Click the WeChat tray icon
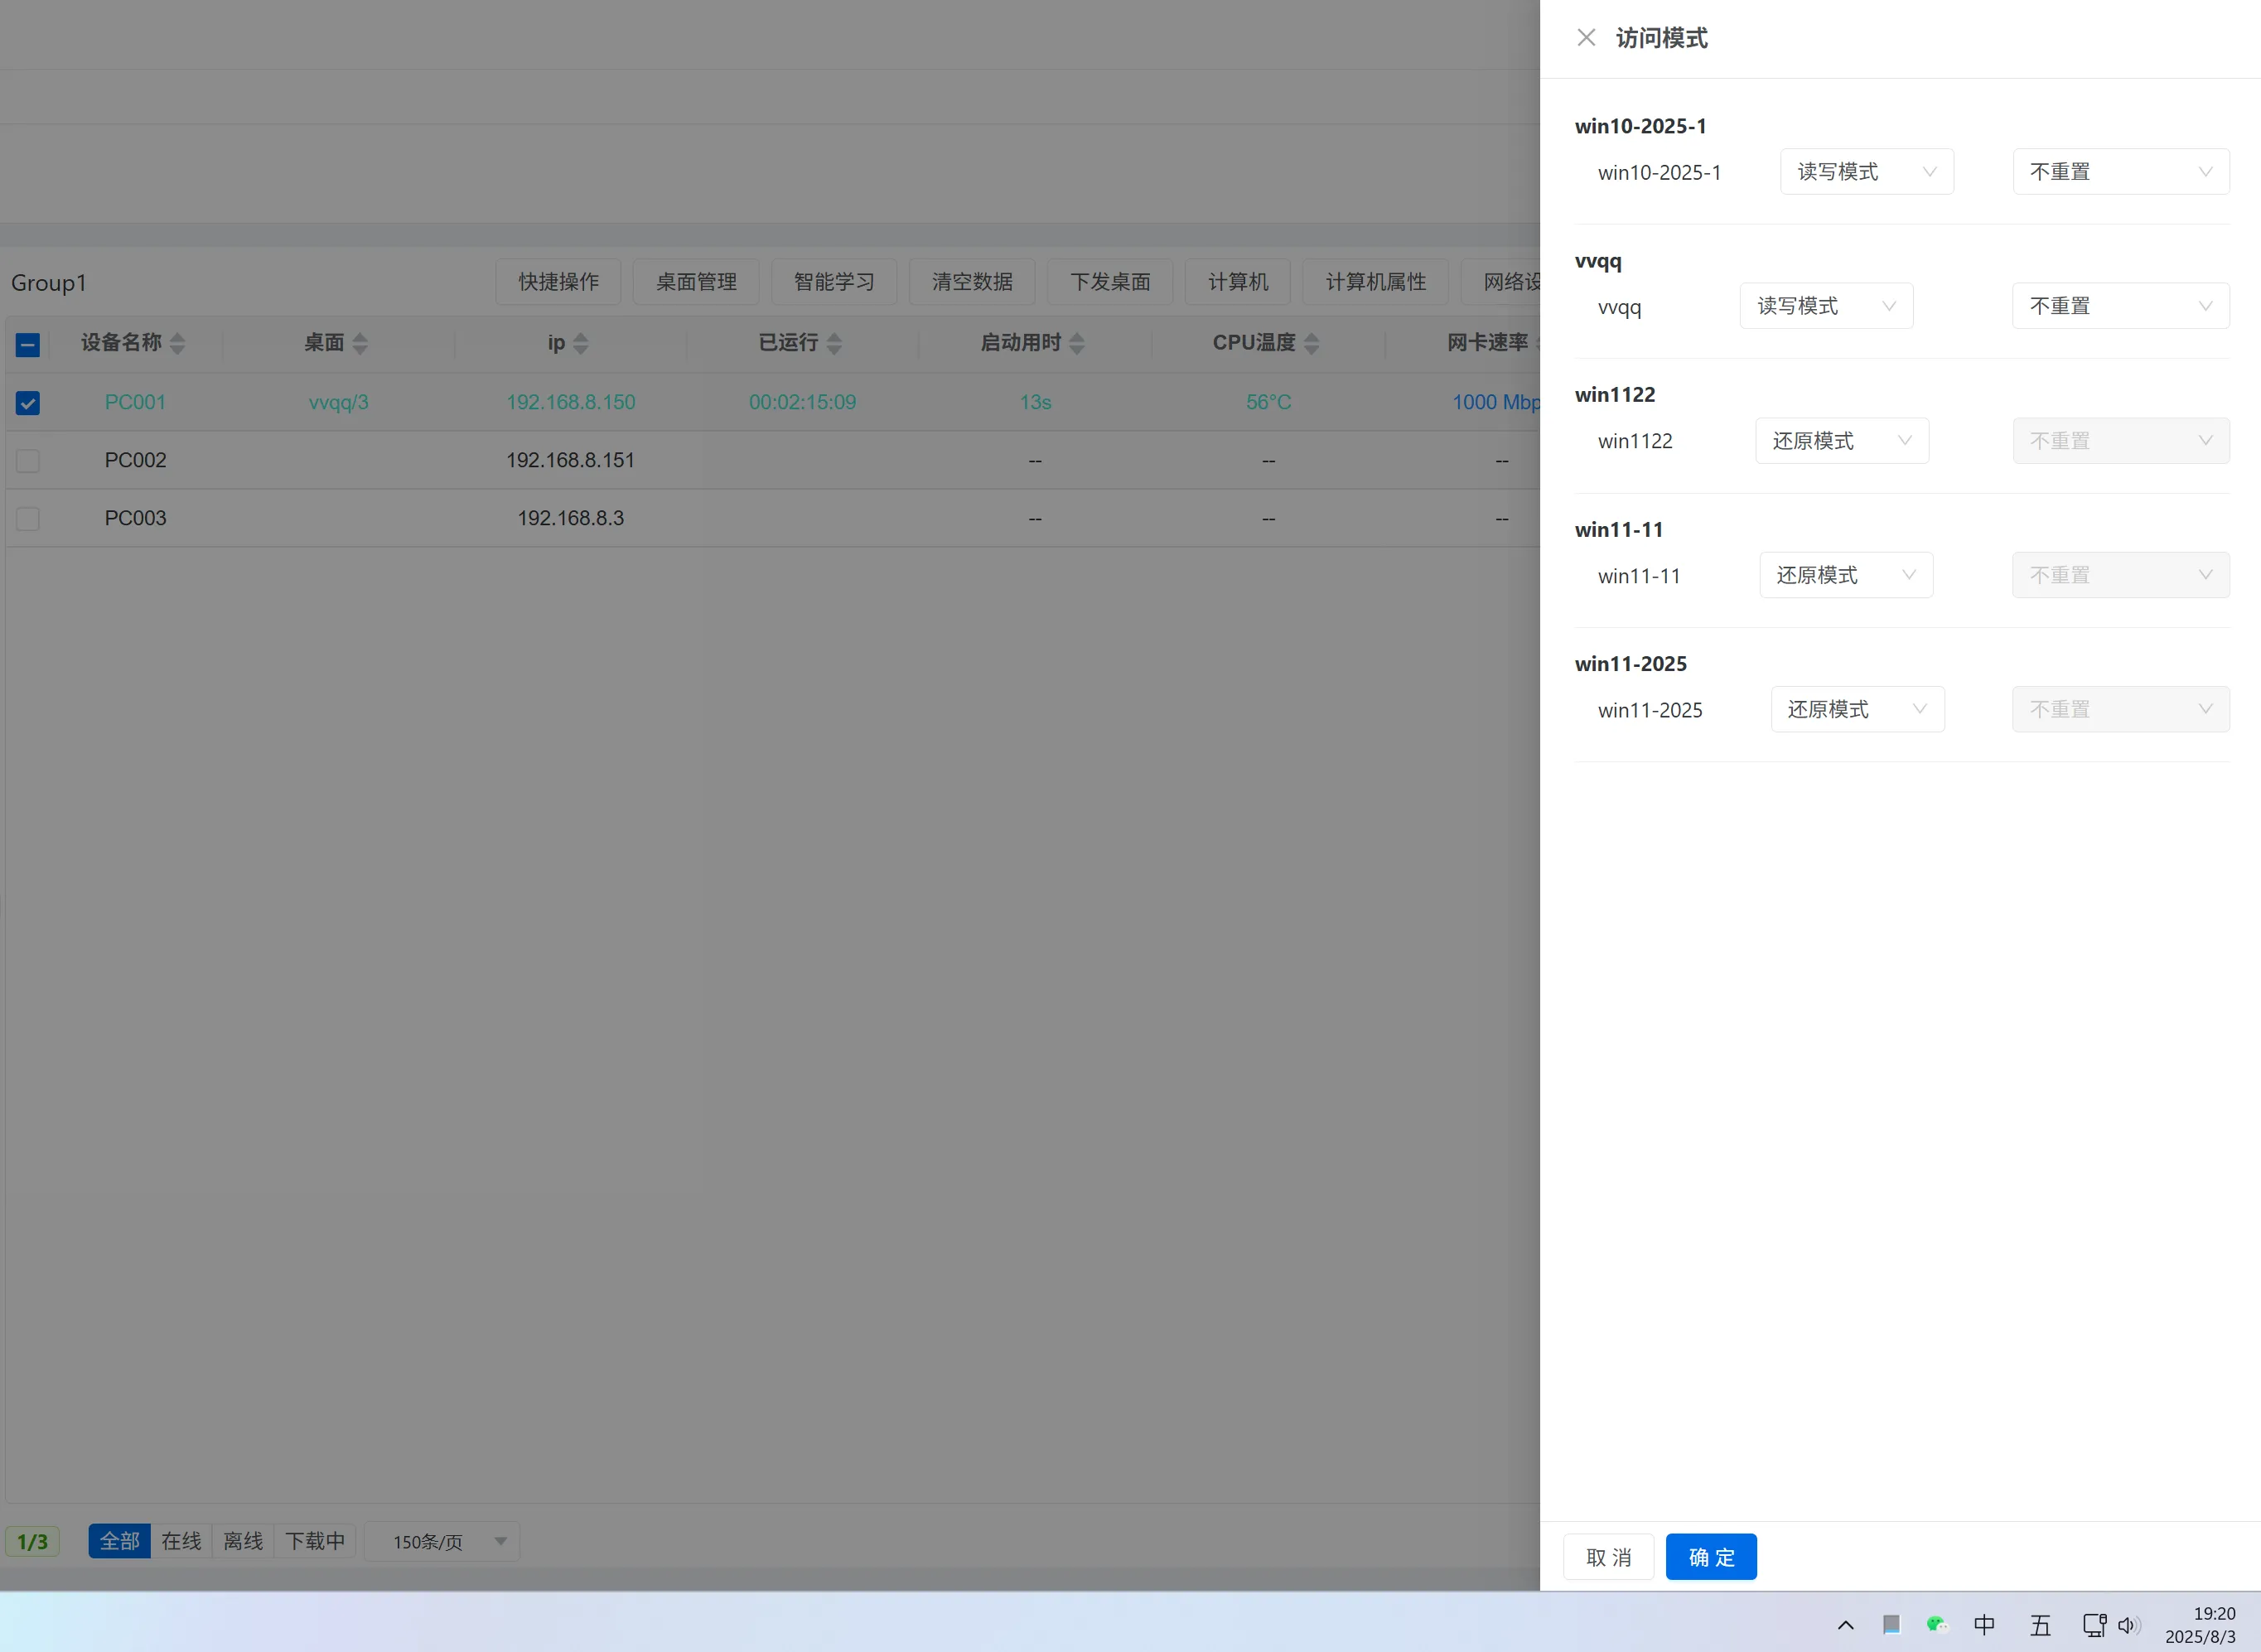Screen dimensions: 2261x1652 (1936, 1624)
